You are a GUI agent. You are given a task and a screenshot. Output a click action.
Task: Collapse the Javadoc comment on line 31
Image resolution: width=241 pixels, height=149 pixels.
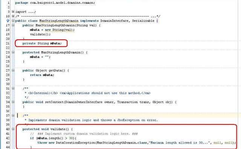point(13,88)
